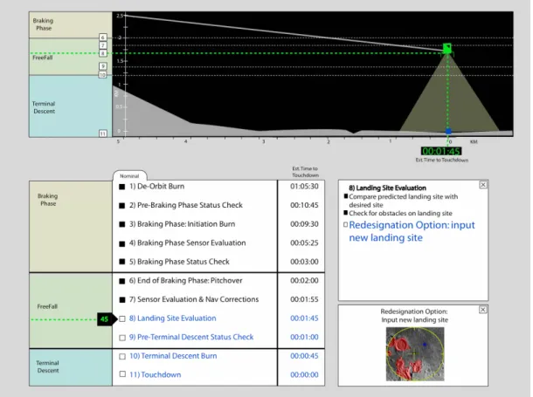Click the 00:10:45 time value
This screenshot has width=533, height=397.
(x=304, y=205)
